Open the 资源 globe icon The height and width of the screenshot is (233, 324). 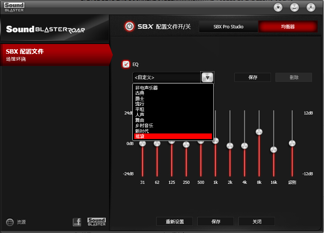click(10, 222)
